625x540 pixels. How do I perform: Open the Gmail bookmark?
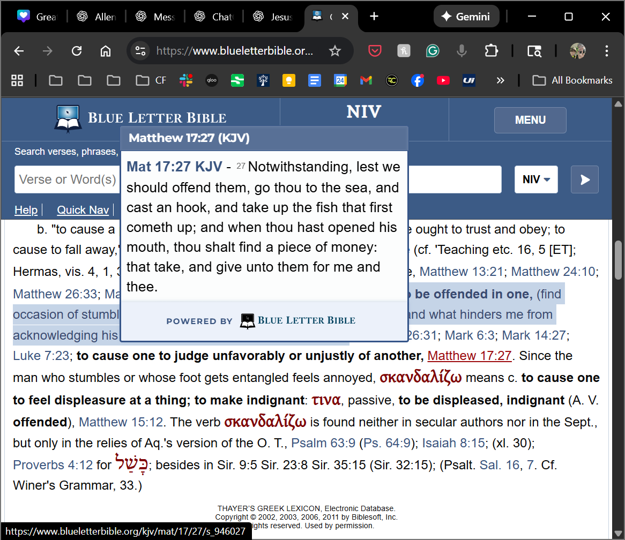pyautogui.click(x=366, y=80)
